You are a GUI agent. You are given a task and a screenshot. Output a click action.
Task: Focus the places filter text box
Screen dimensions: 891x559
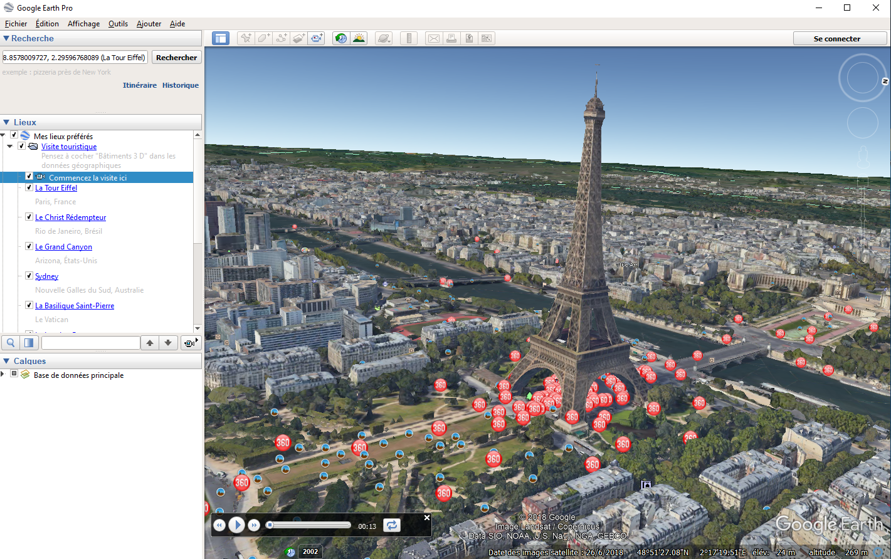[91, 343]
